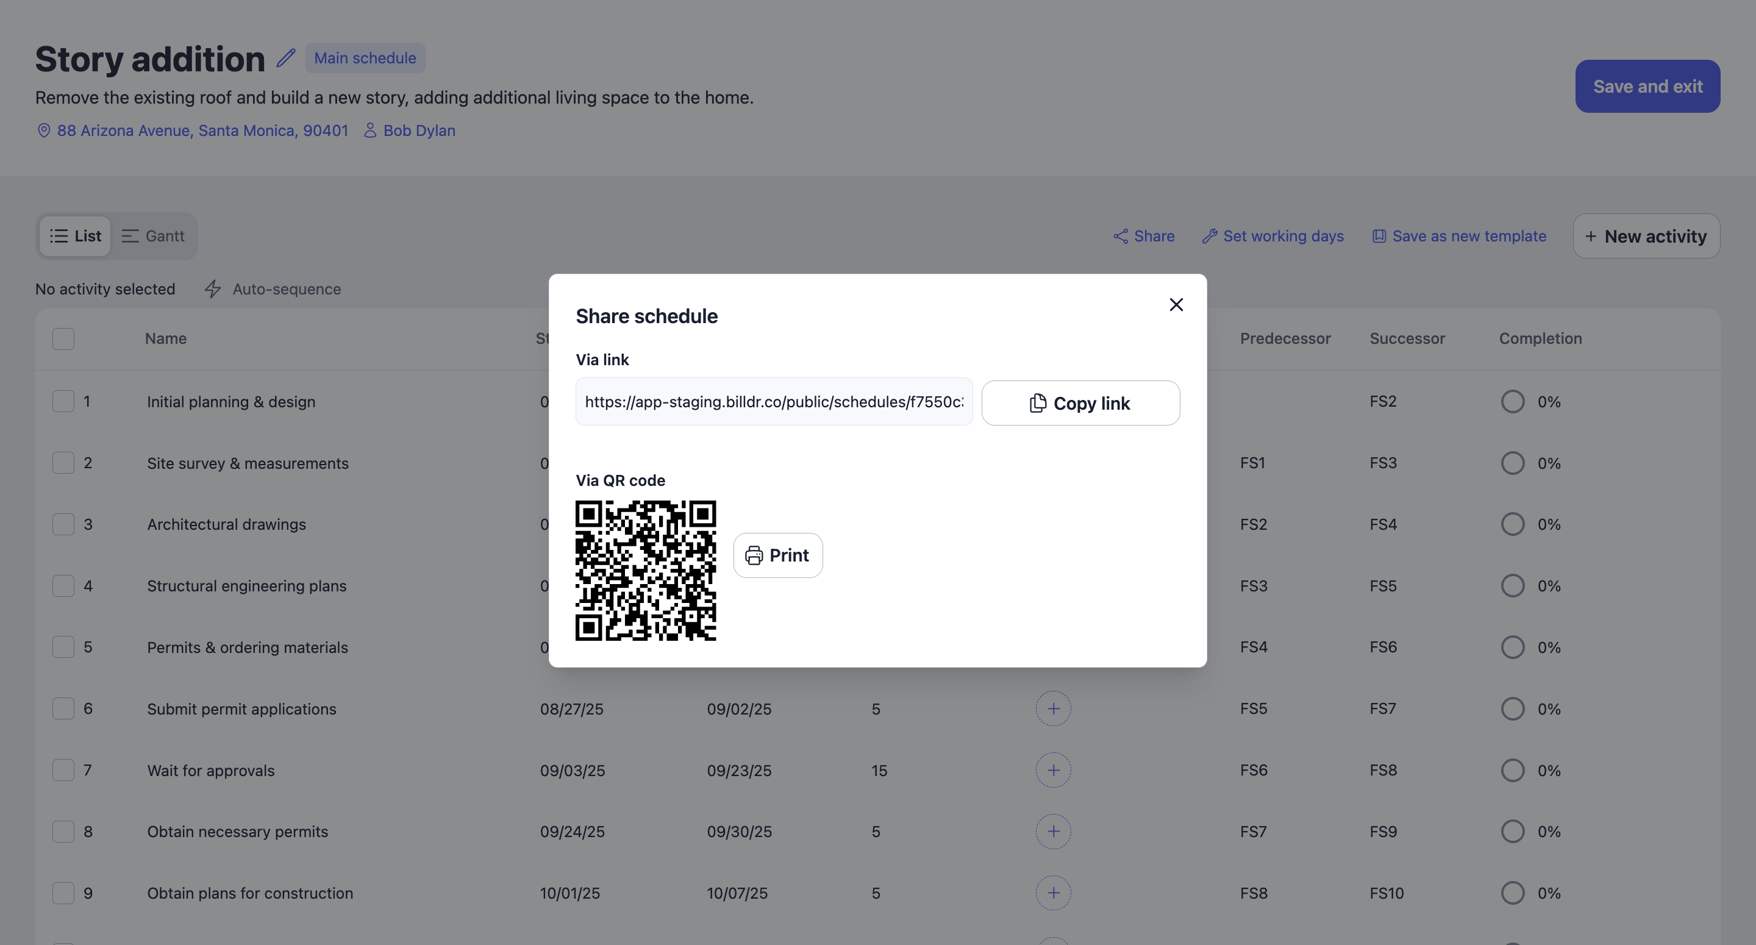This screenshot has width=1756, height=945.
Task: Switch to the Gantt view
Action: pyautogui.click(x=154, y=236)
